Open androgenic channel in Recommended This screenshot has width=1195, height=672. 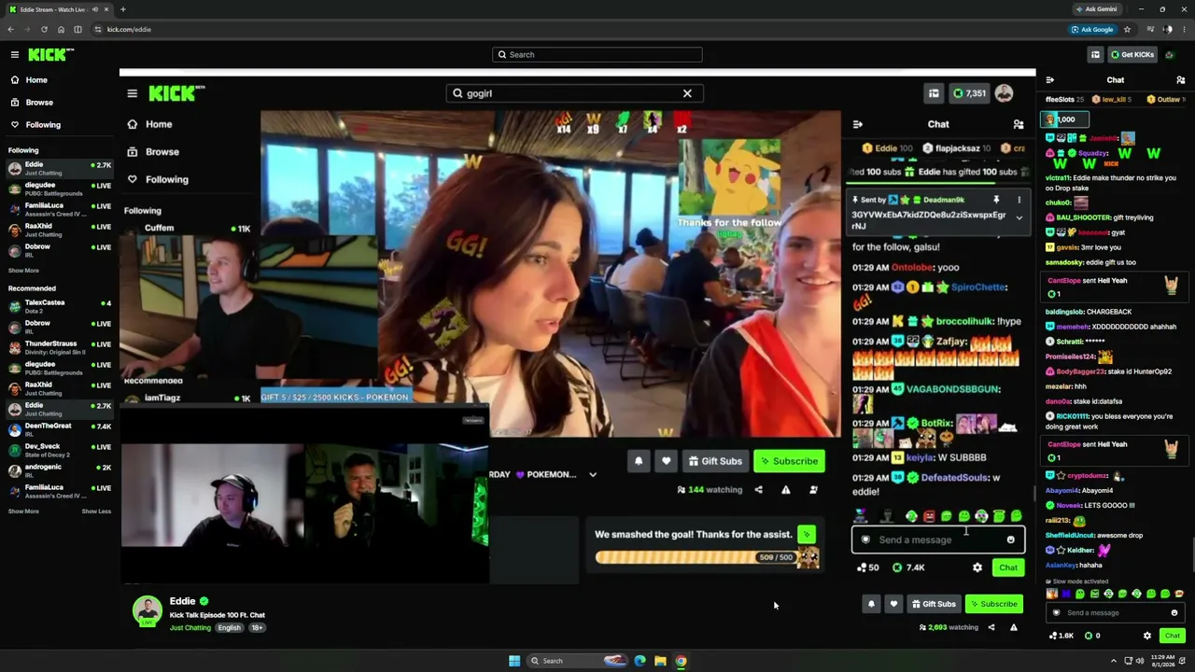tap(59, 469)
